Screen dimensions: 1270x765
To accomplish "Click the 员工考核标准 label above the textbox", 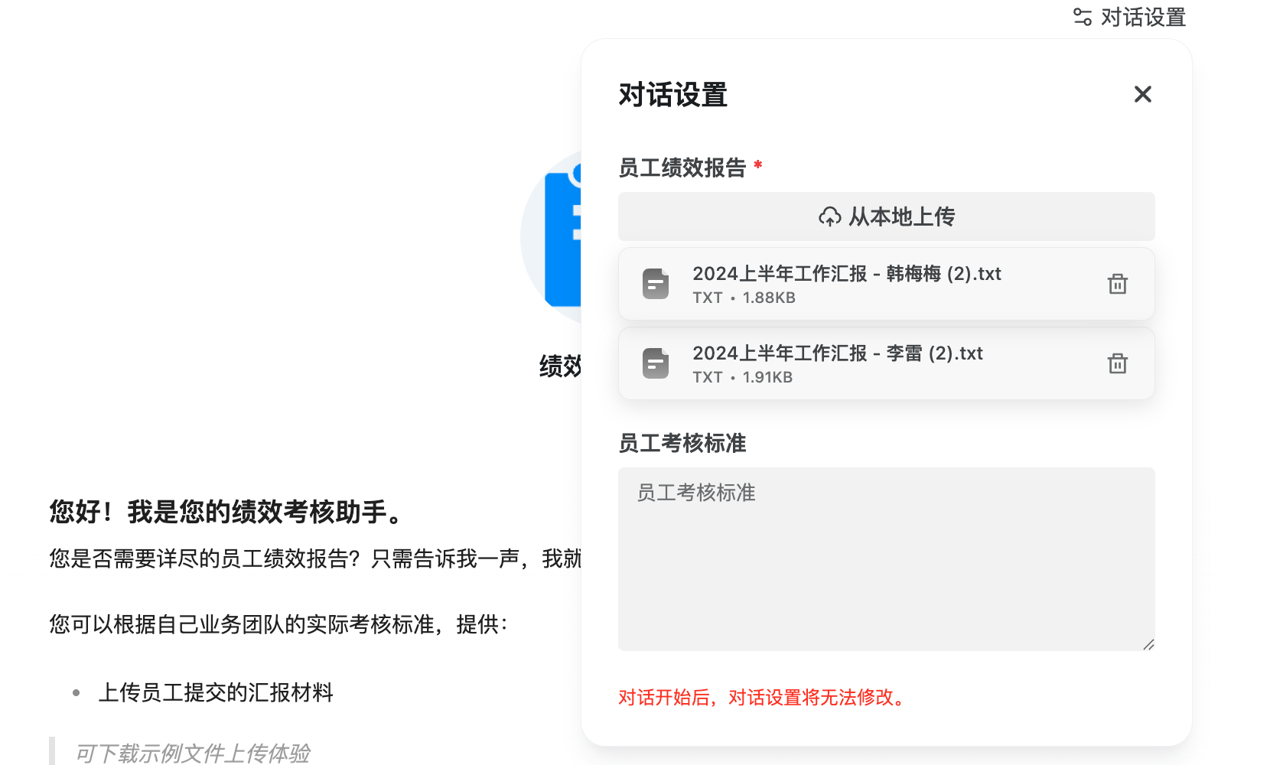I will point(682,443).
